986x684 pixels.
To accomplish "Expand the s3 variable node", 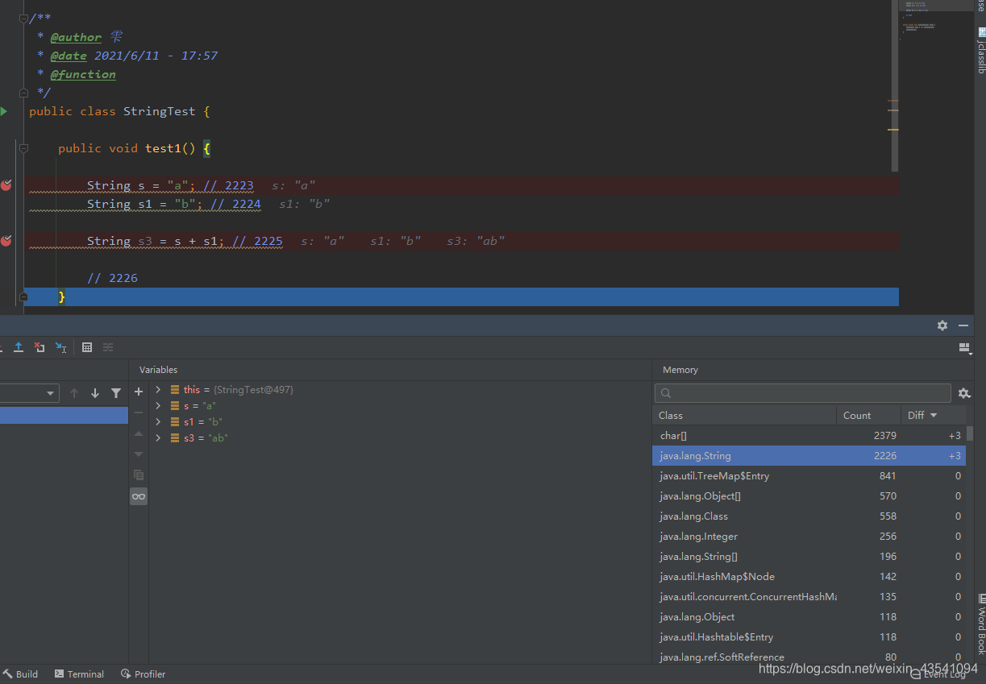I will click(x=158, y=437).
